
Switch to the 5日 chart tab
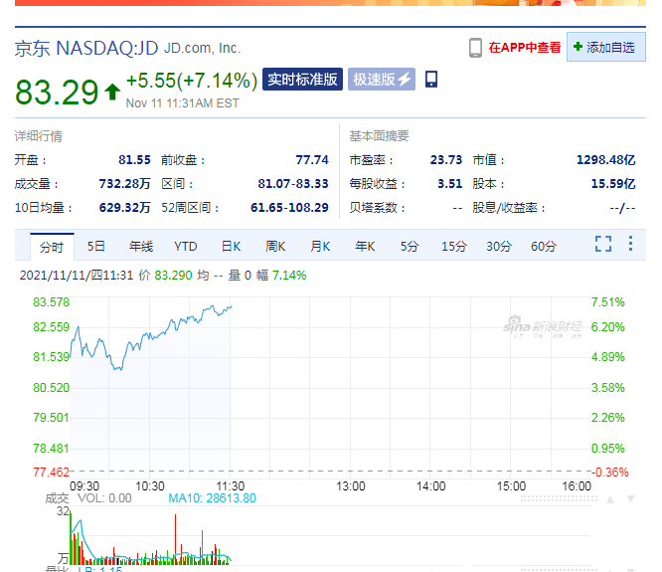95,247
